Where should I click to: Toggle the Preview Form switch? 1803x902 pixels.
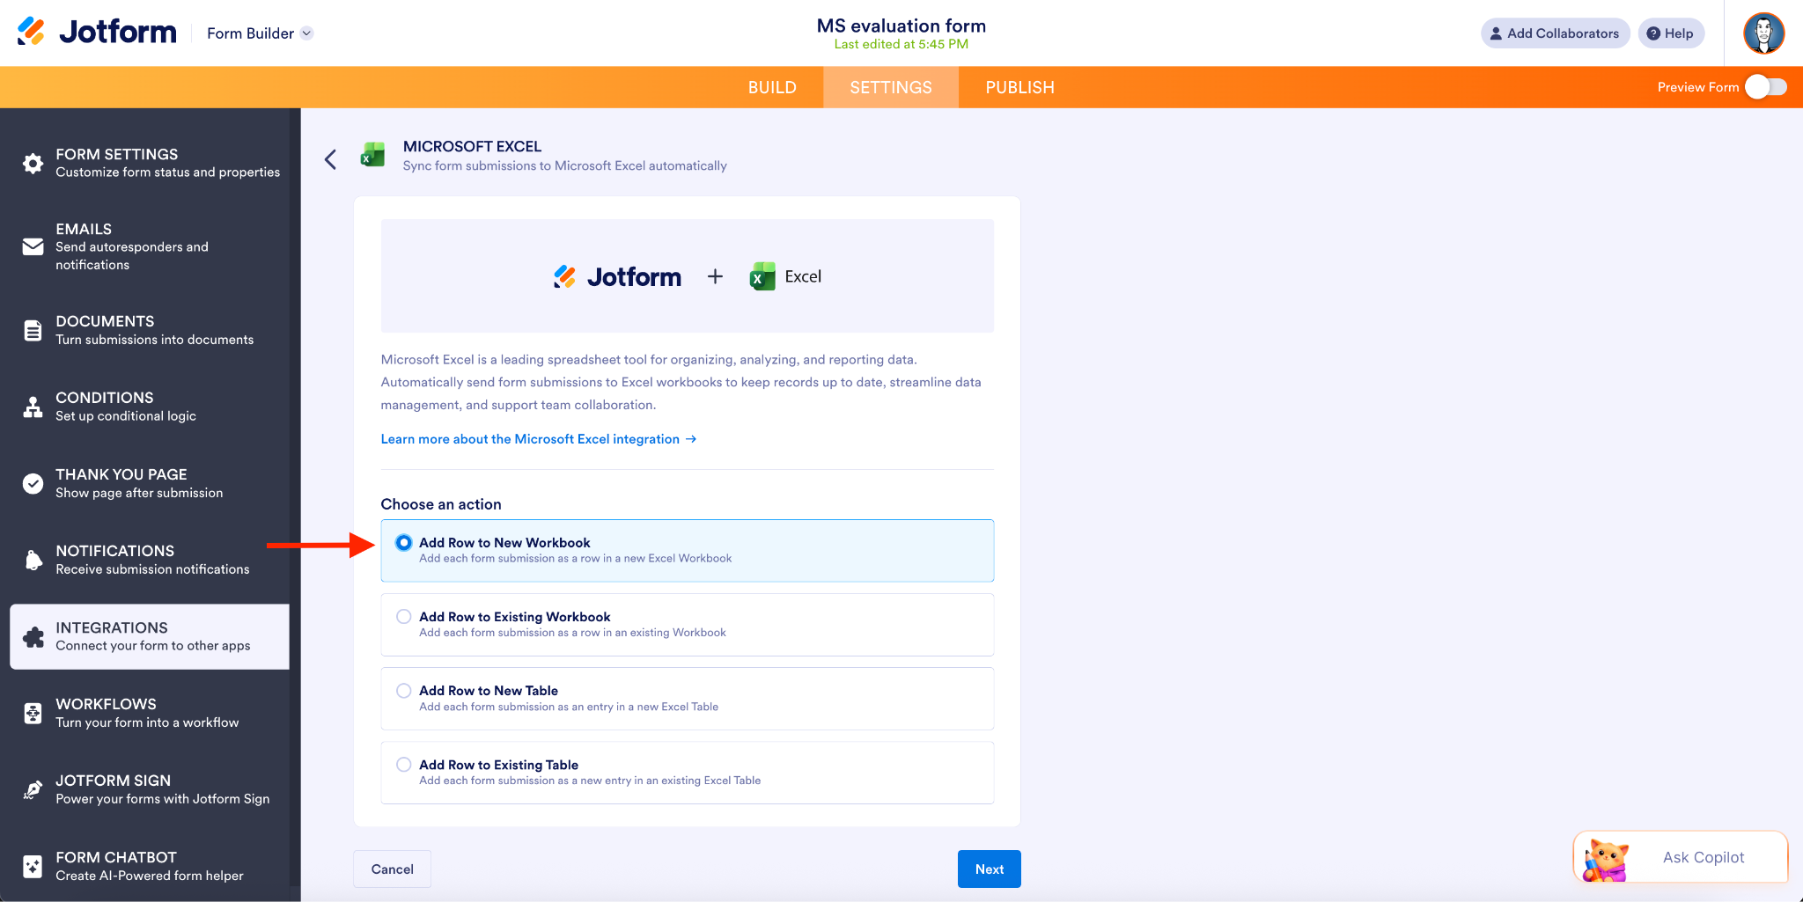(1765, 87)
